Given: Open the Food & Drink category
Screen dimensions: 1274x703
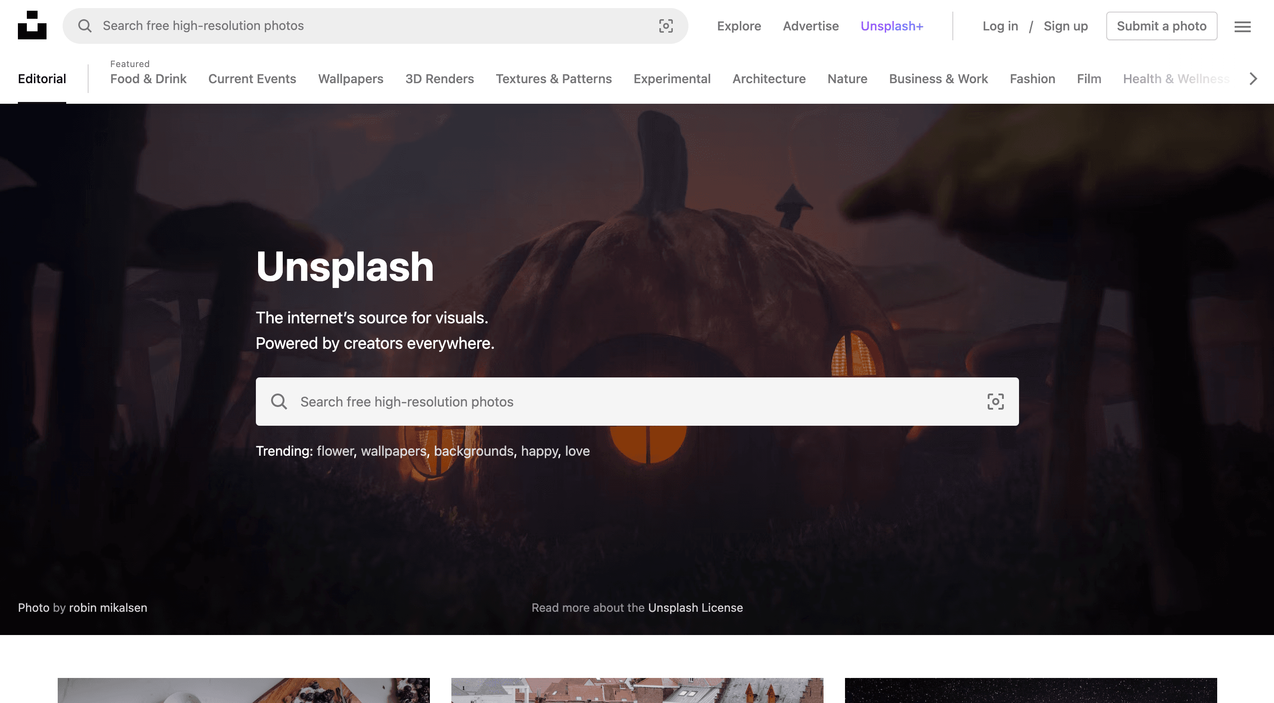Looking at the screenshot, I should tap(149, 79).
